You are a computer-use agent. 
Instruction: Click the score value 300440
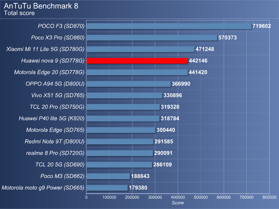click(166, 130)
